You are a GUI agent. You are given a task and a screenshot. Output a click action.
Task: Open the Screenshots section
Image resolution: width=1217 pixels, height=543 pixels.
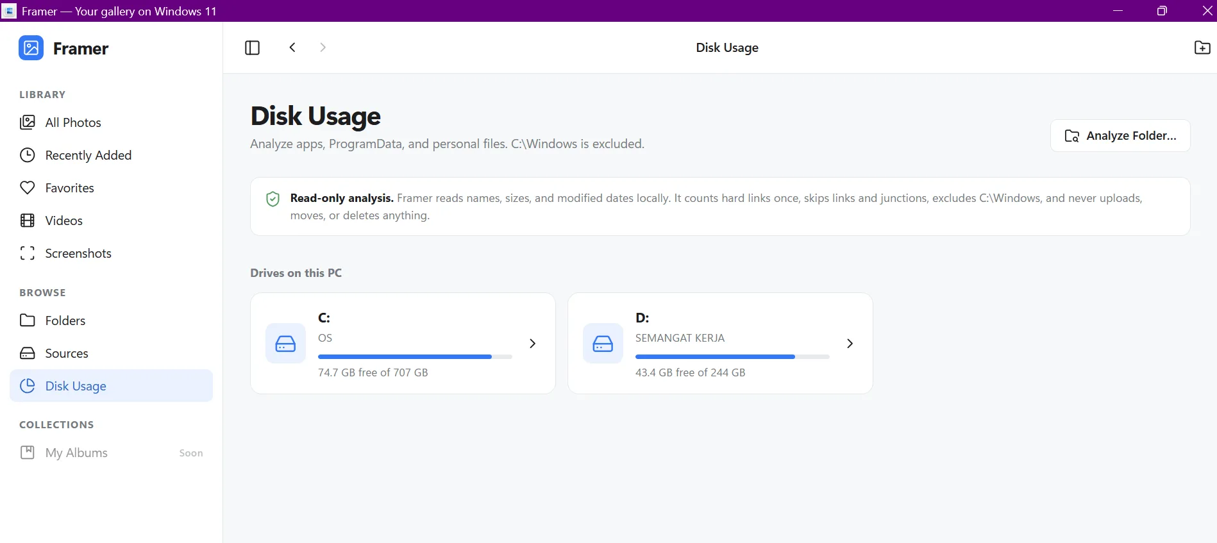pyautogui.click(x=111, y=253)
